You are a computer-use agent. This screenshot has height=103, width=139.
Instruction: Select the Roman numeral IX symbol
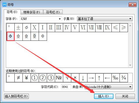[x=107, y=28]
